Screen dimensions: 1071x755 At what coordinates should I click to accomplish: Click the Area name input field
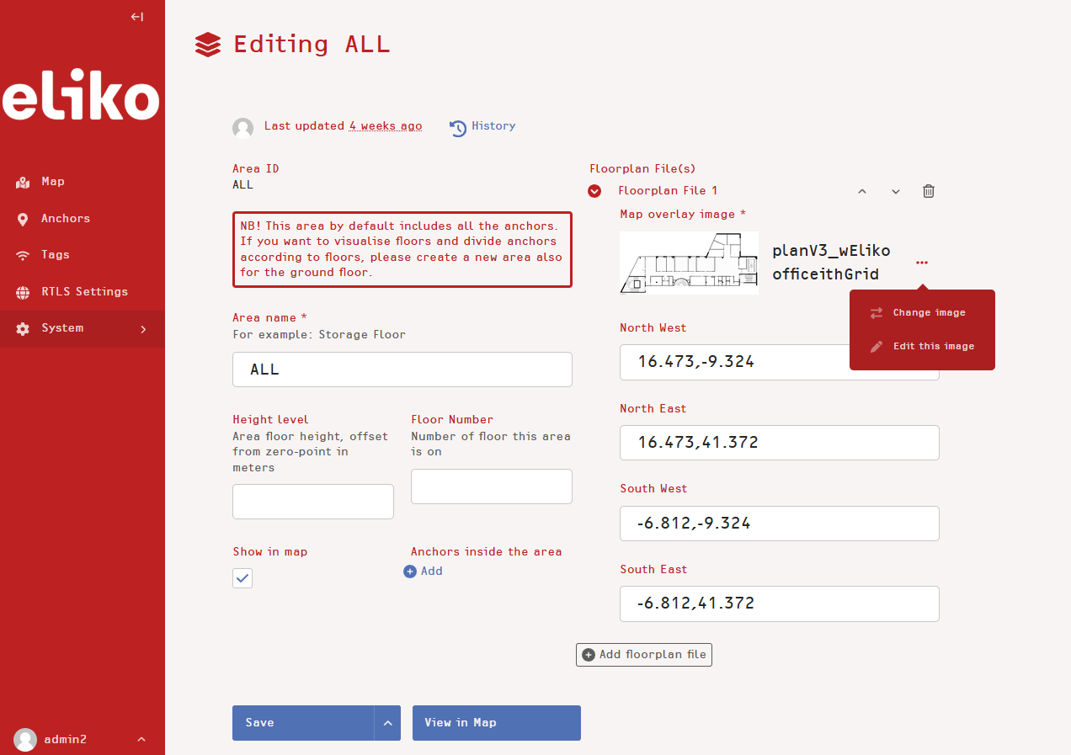pyautogui.click(x=402, y=370)
